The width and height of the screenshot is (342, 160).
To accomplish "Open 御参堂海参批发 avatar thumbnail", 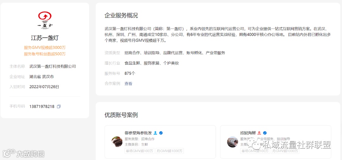I will tap(117, 142).
